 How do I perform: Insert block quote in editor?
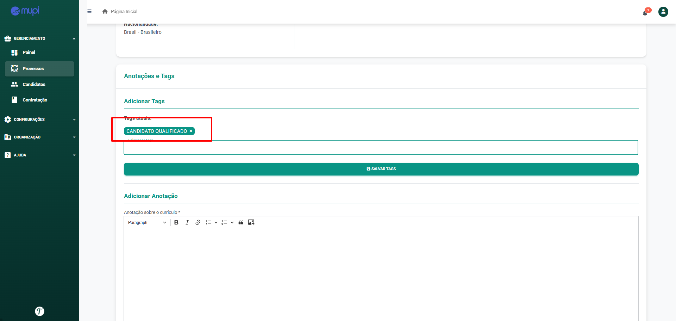tap(241, 222)
